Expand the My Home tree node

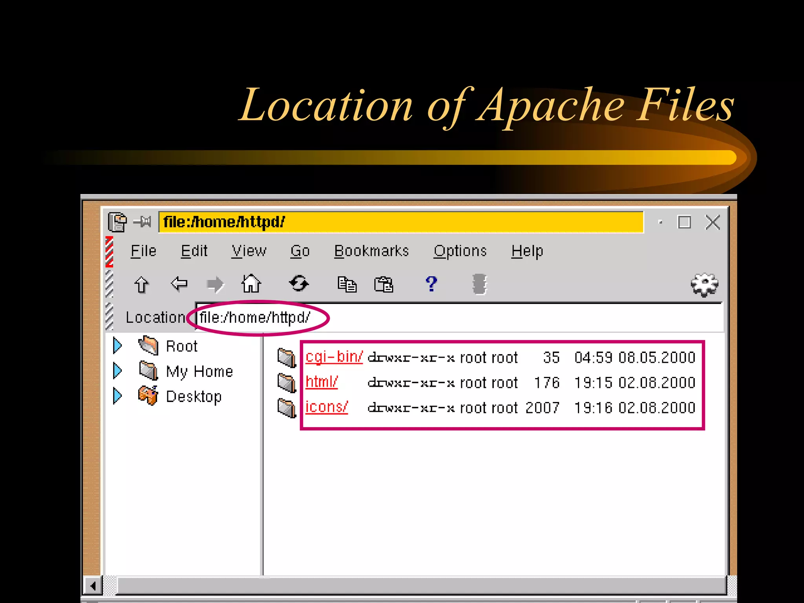[x=117, y=371]
